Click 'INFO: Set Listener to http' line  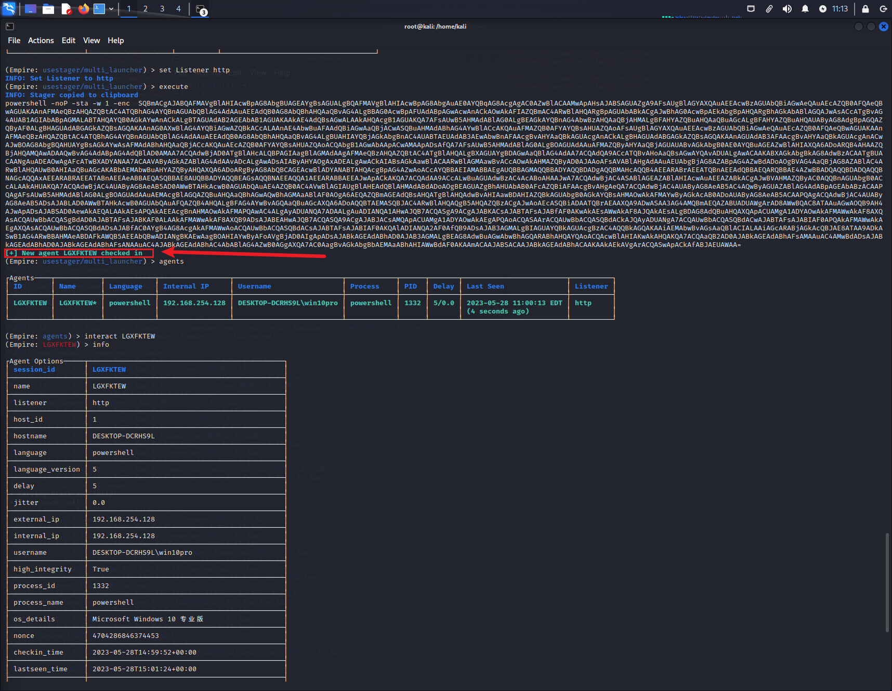point(59,79)
